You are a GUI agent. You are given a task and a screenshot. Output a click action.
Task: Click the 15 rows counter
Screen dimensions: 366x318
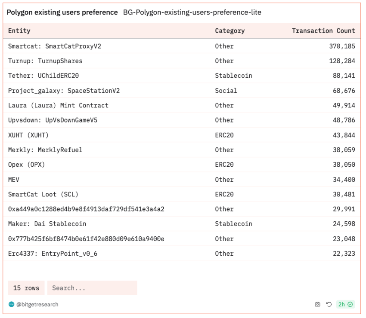pyautogui.click(x=26, y=288)
